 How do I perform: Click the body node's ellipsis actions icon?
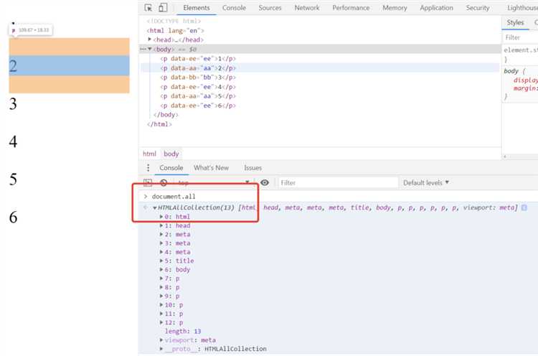[x=143, y=49]
